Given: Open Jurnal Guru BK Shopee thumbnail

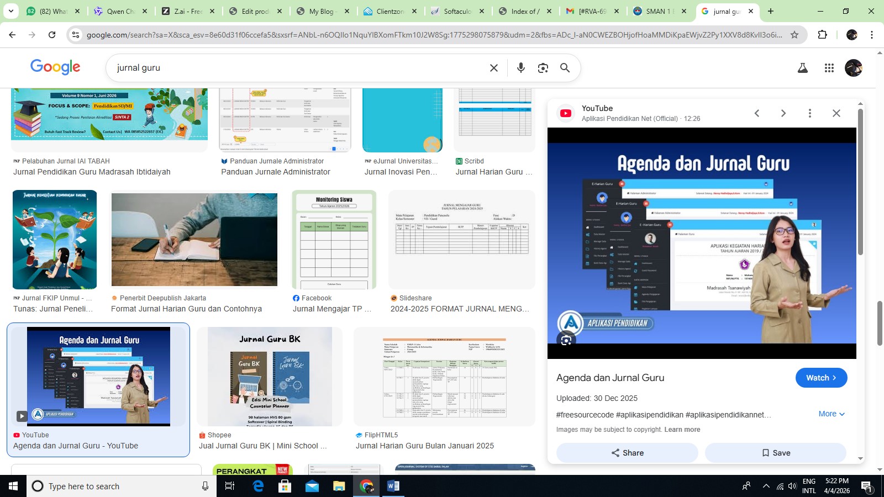Looking at the screenshot, I should [270, 377].
